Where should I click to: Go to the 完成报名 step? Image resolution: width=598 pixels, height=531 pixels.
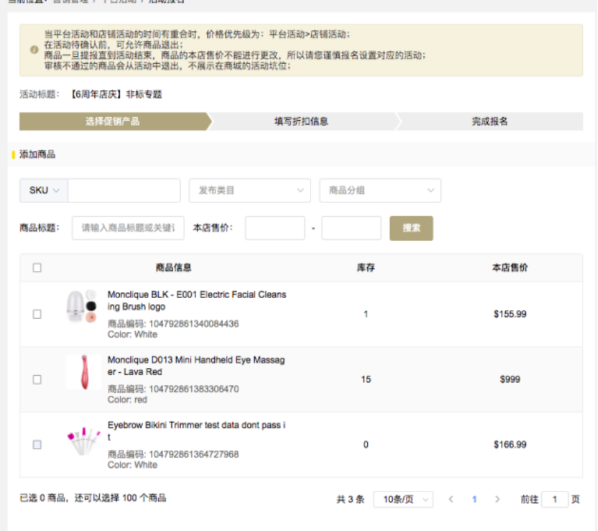tap(489, 122)
